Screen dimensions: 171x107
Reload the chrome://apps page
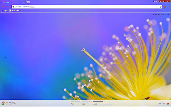9,7
